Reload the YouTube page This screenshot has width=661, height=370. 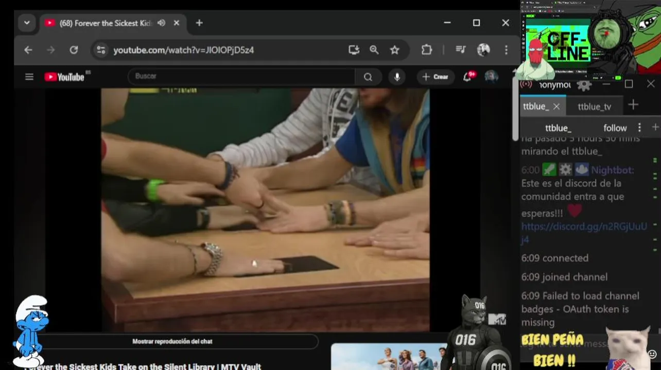[x=74, y=50]
